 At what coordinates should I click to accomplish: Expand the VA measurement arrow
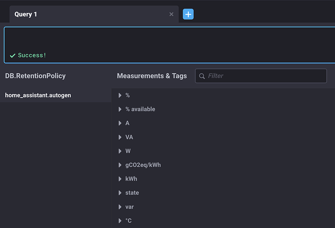point(120,137)
